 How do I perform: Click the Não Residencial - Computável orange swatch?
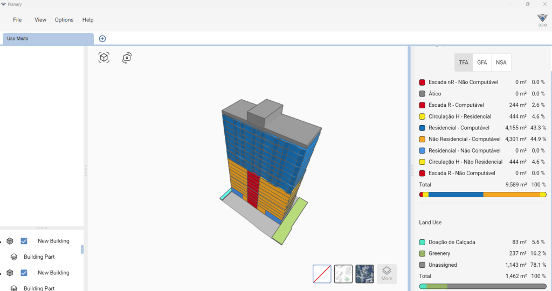422,139
